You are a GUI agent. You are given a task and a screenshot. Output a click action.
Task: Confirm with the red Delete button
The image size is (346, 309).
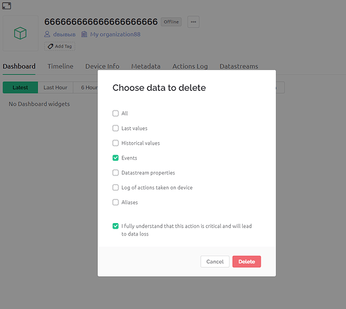247,261
